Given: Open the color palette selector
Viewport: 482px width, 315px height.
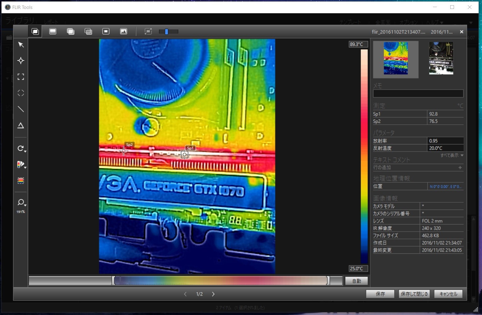Looking at the screenshot, I should 21,164.
